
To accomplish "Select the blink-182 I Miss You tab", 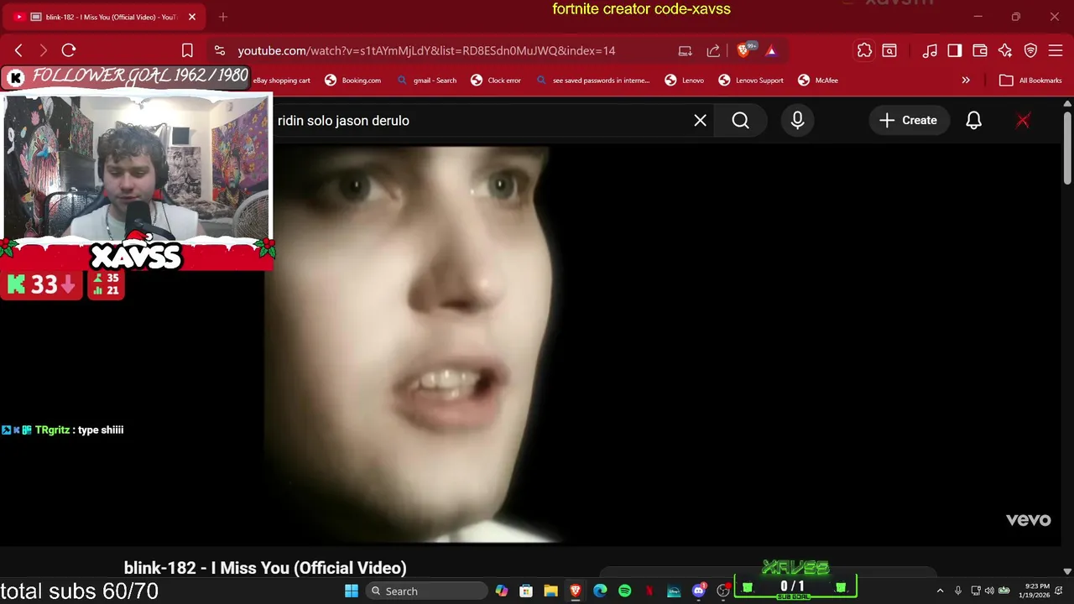I will point(104,17).
